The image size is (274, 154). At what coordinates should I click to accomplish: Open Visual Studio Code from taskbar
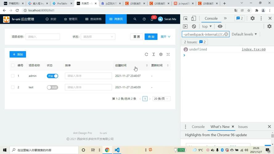click(117, 150)
